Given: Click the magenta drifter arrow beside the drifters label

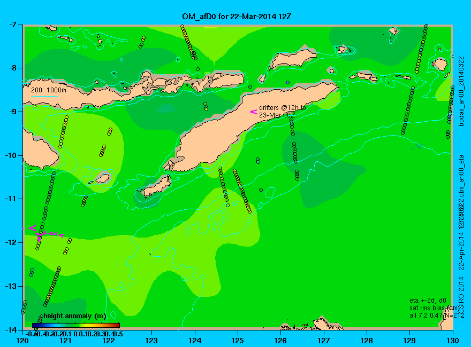Looking at the screenshot, I should [254, 112].
